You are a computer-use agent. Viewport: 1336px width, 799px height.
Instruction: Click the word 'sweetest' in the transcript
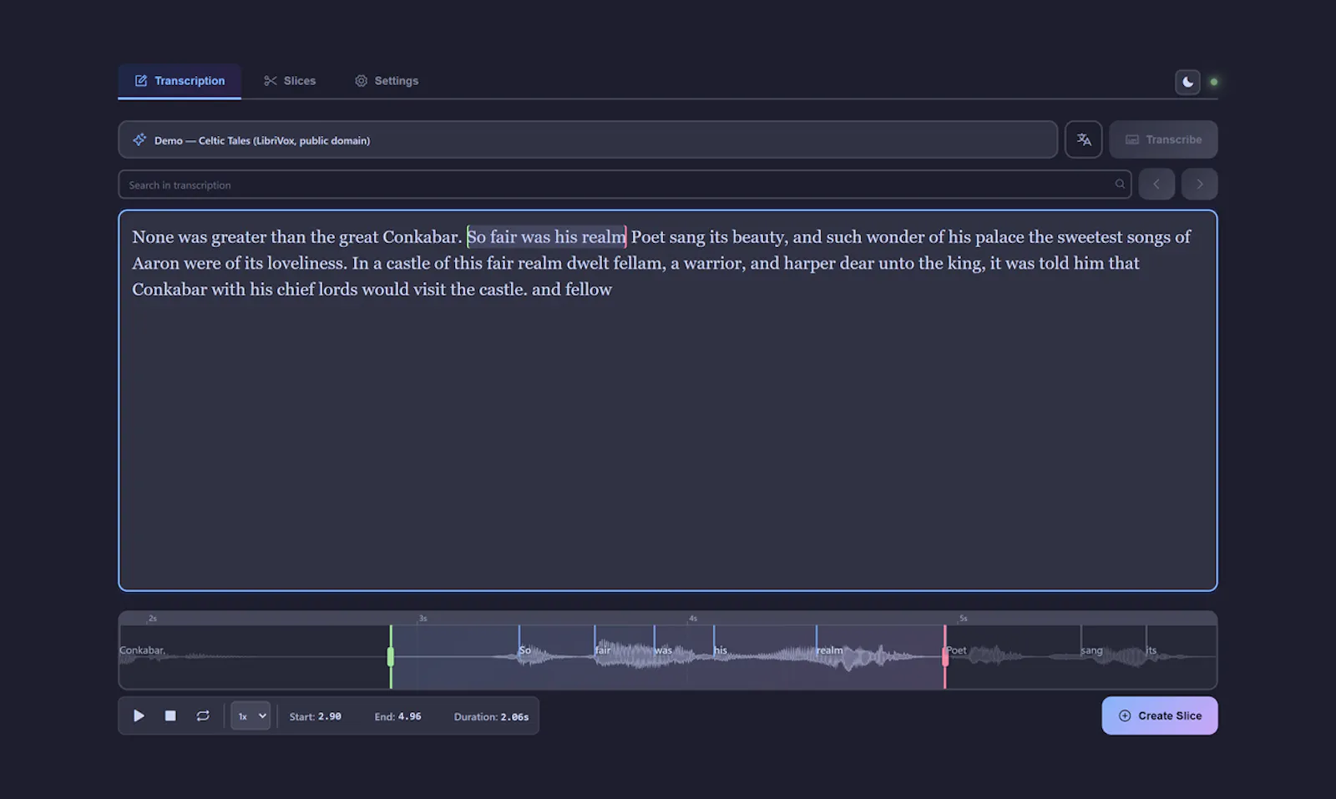coord(1090,237)
